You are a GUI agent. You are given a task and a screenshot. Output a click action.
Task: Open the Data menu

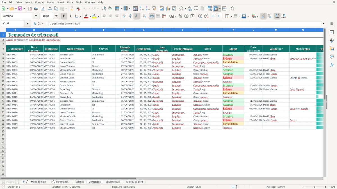pyautogui.click(x=70, y=2)
